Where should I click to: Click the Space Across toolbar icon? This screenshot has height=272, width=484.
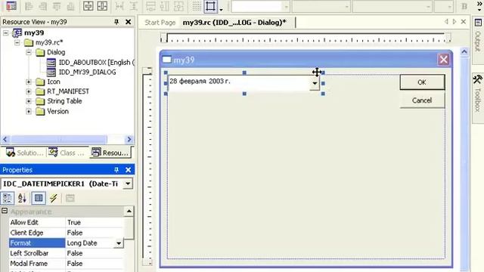pyautogui.click(x=119, y=6)
